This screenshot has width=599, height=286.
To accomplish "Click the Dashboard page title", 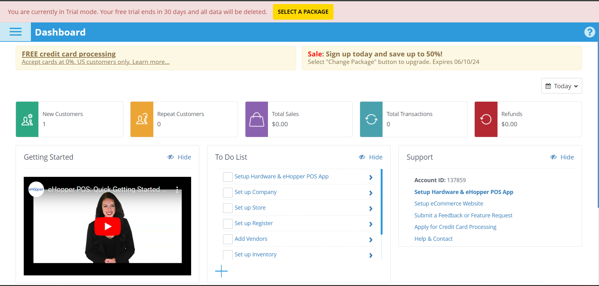I will click(60, 32).
